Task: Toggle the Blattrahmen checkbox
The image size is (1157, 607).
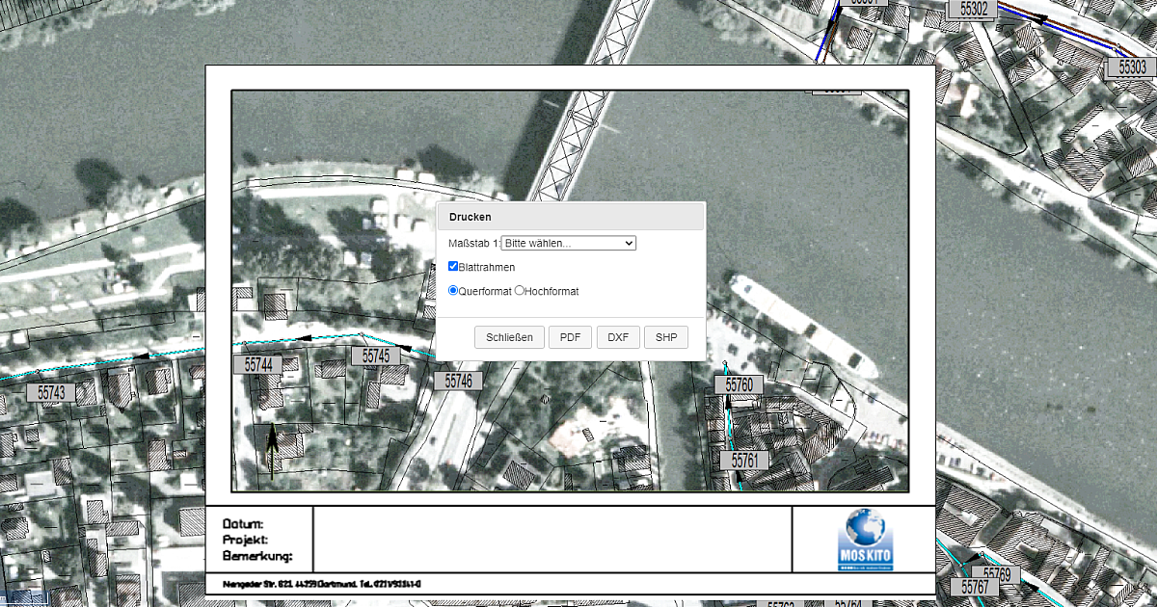Action: coord(454,267)
